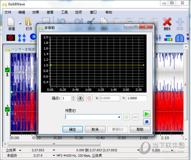Click the preset name text box
The image size is (191, 160).
[91, 117]
